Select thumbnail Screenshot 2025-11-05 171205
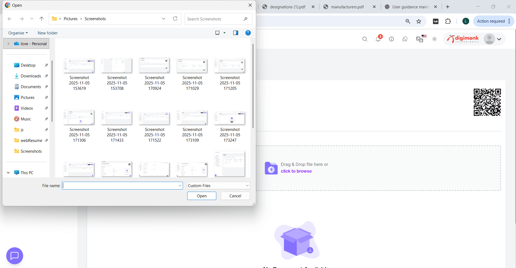516x268 pixels. click(x=229, y=65)
